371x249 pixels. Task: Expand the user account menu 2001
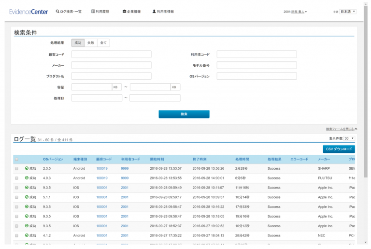(x=295, y=12)
